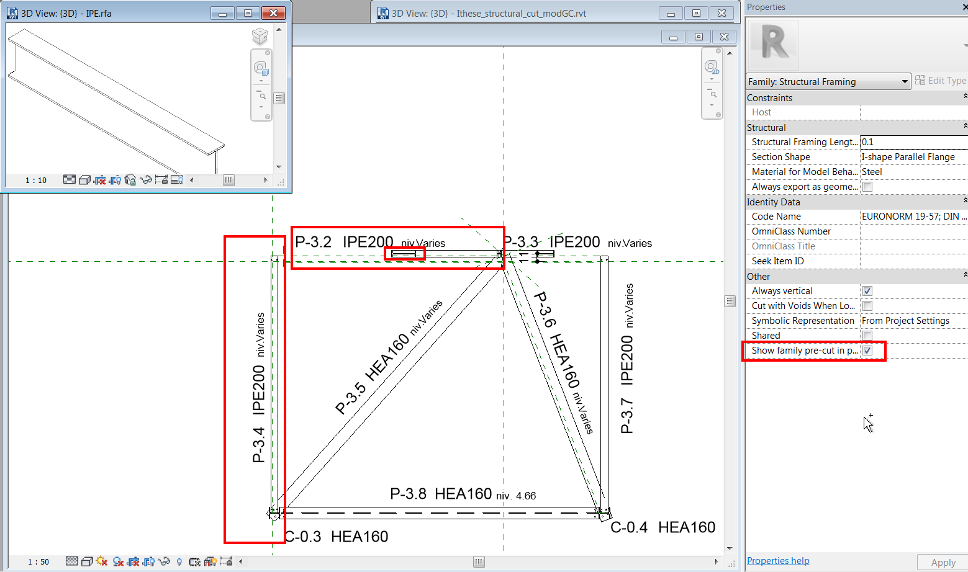Open the Properties help link
This screenshot has height=572, width=968.
(777, 560)
